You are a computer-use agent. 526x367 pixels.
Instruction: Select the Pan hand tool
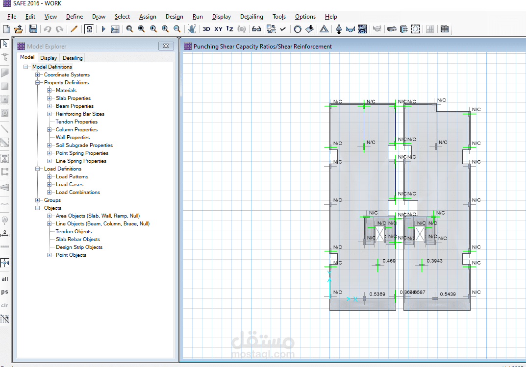(x=192, y=29)
